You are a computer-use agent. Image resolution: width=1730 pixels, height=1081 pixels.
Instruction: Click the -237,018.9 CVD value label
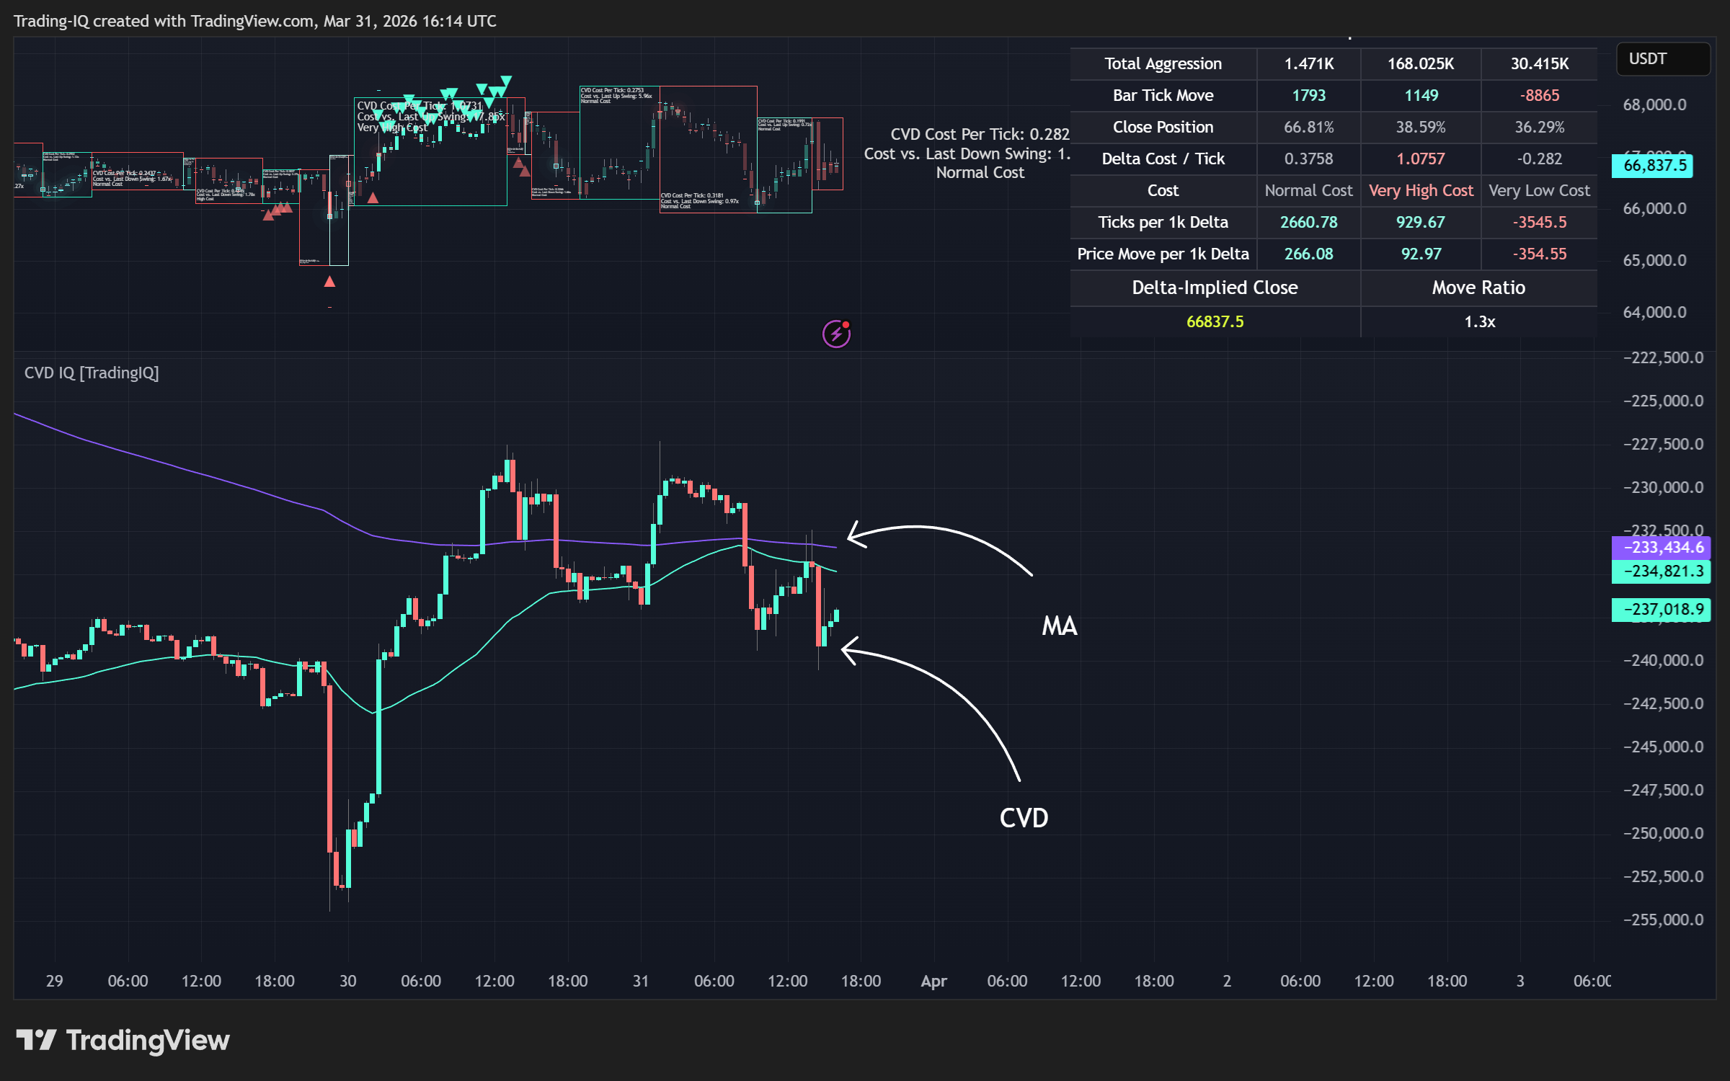pos(1661,609)
